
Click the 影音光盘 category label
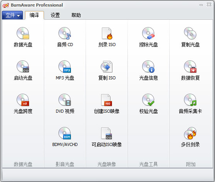click(x=65, y=164)
